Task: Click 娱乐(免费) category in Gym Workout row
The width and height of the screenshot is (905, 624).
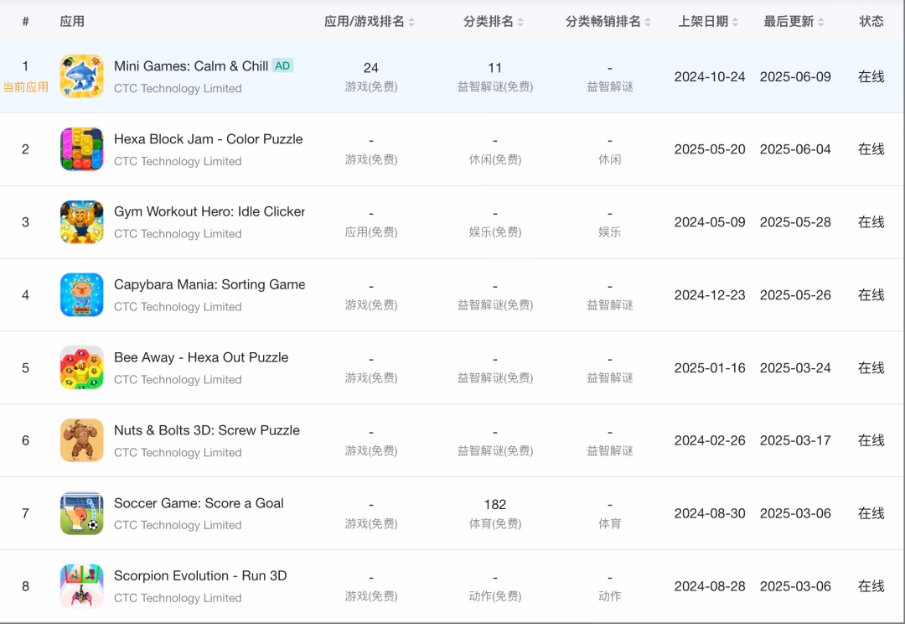Action: point(495,232)
